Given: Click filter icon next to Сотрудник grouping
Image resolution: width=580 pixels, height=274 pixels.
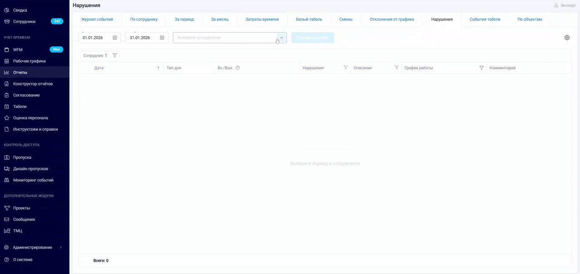Looking at the screenshot, I should [115, 56].
